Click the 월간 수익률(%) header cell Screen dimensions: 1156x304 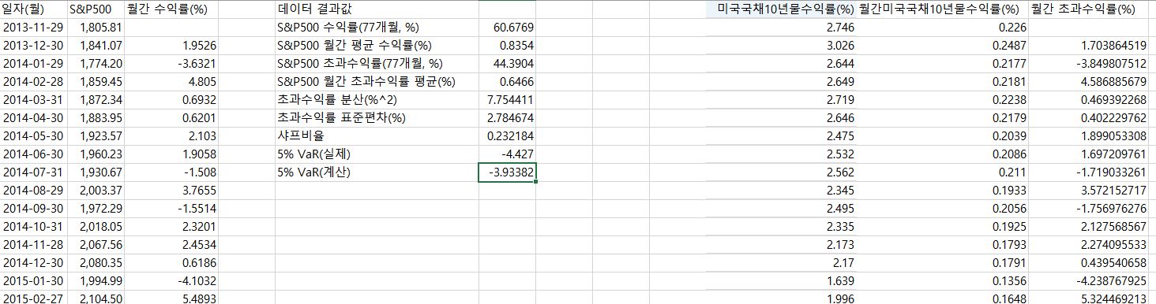(172, 9)
